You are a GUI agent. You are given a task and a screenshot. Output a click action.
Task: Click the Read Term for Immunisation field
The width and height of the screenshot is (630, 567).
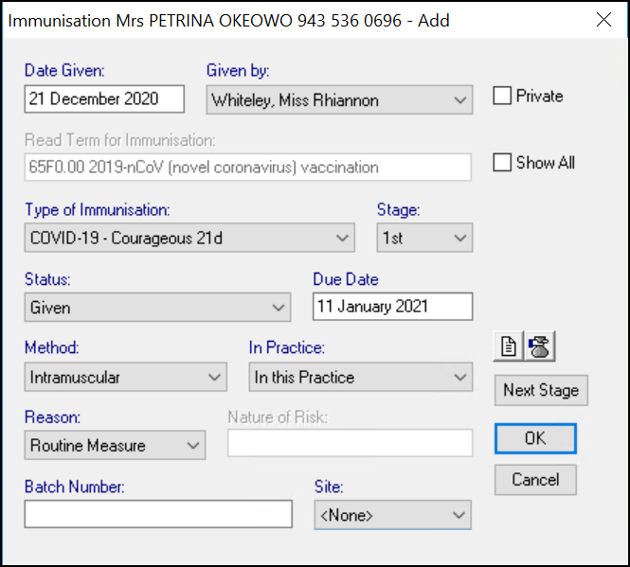(247, 168)
